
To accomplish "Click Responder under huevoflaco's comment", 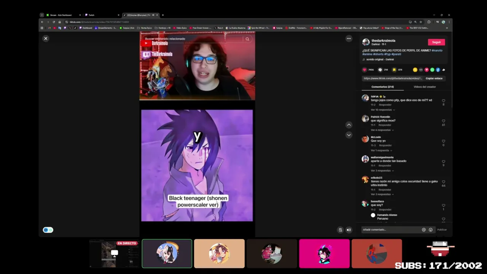I will 385,210.
